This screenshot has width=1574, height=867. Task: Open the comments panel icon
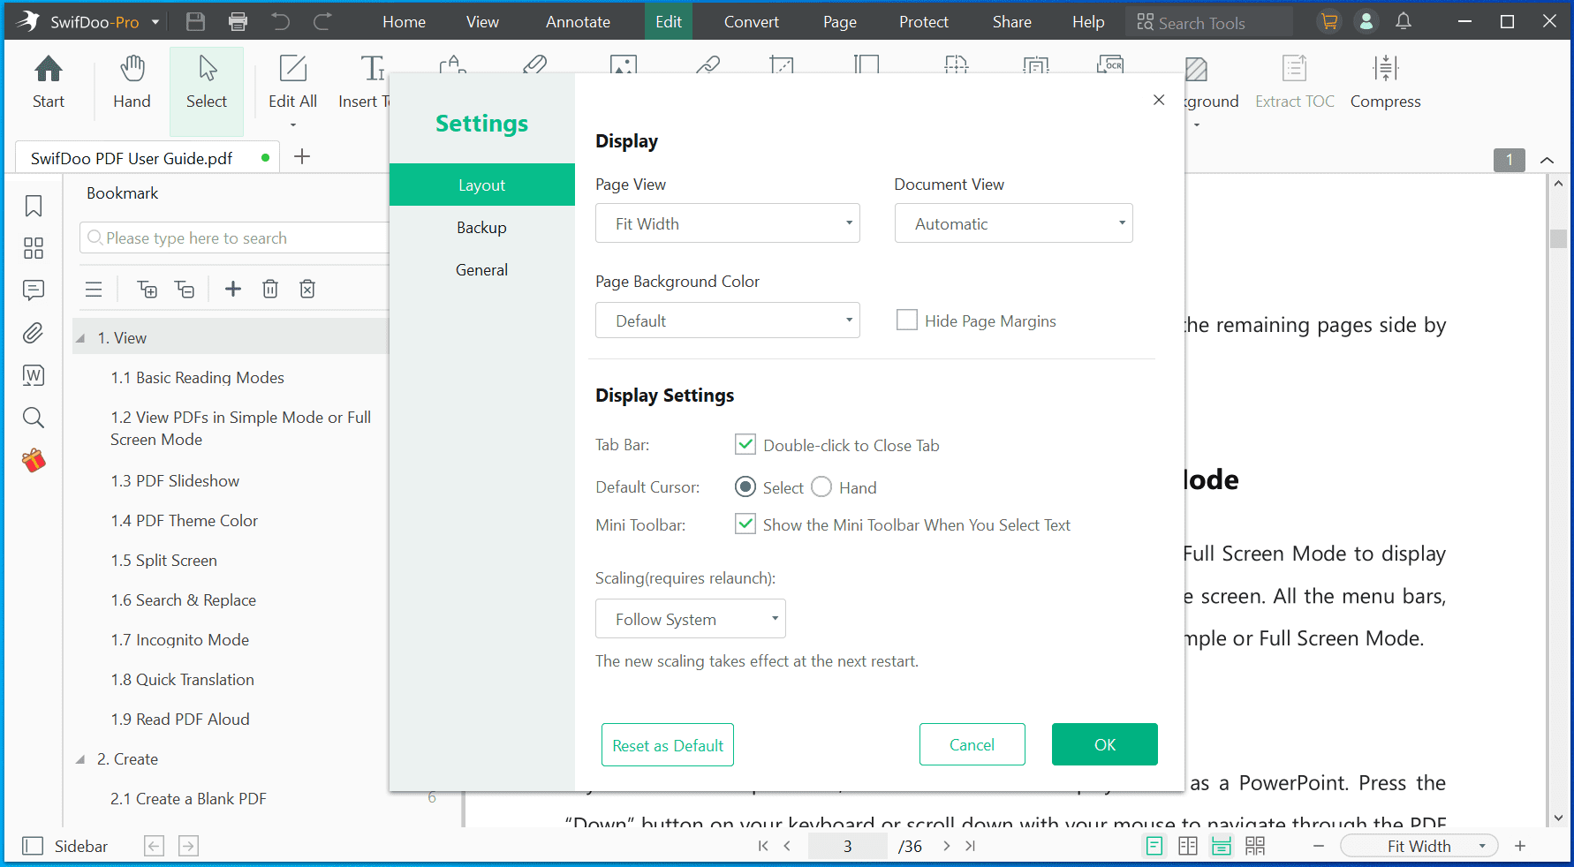34,290
